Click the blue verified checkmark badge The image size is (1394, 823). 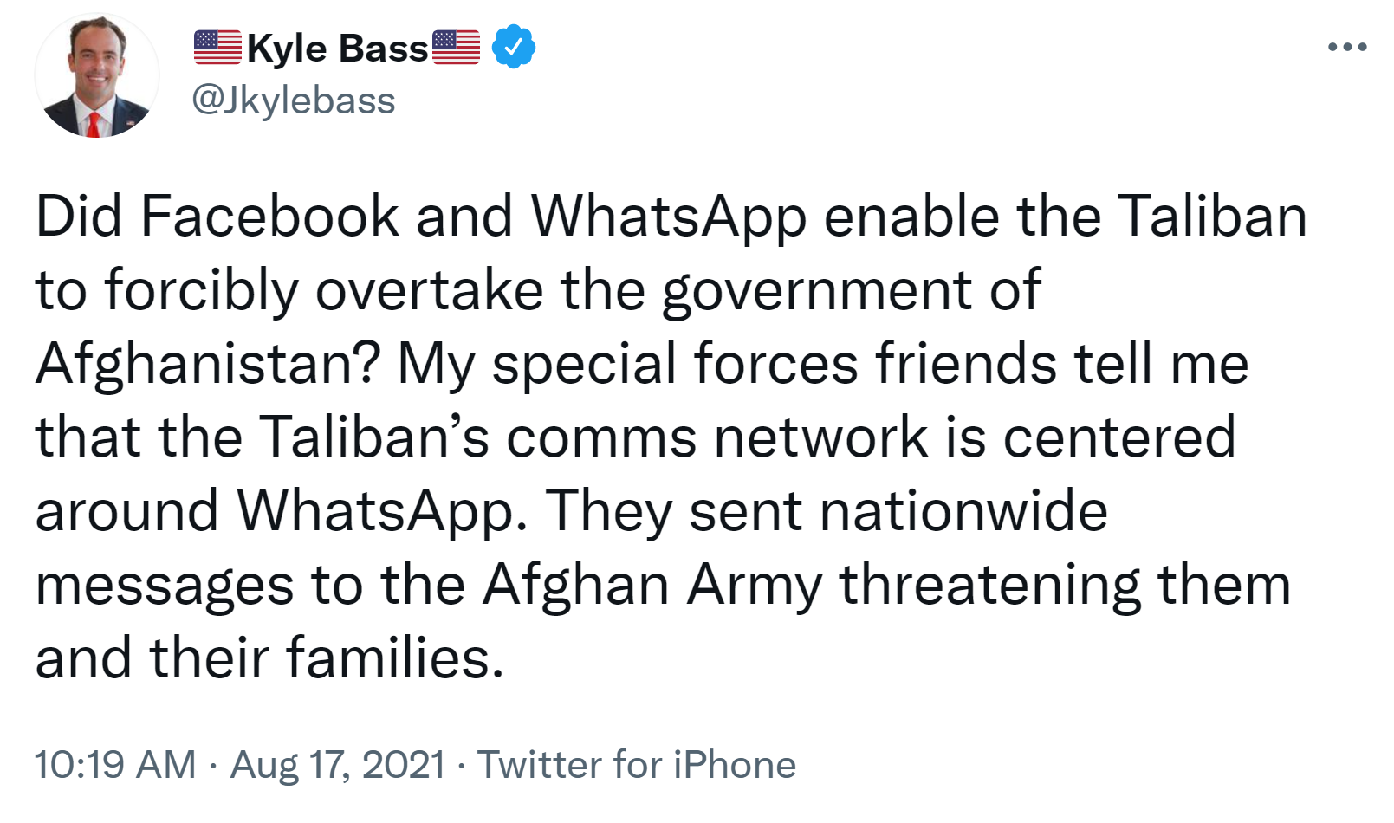tap(514, 48)
